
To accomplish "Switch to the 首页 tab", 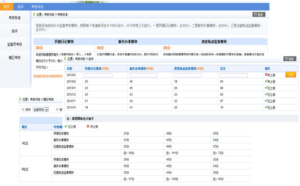I will [x=6, y=6].
